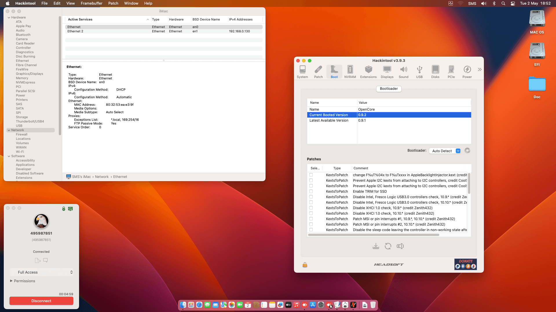This screenshot has height=312, width=556.
Task: Click the Bootloader tab button
Action: pos(389,89)
